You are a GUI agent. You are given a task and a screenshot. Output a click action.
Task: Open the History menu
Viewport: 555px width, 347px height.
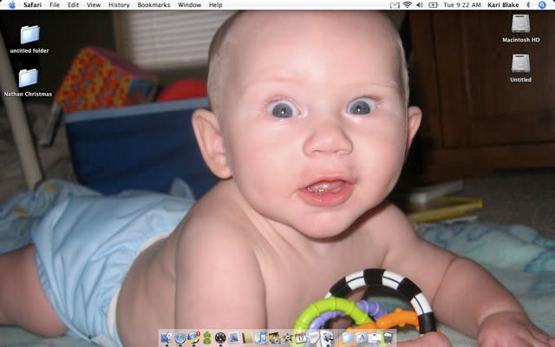coord(119,5)
